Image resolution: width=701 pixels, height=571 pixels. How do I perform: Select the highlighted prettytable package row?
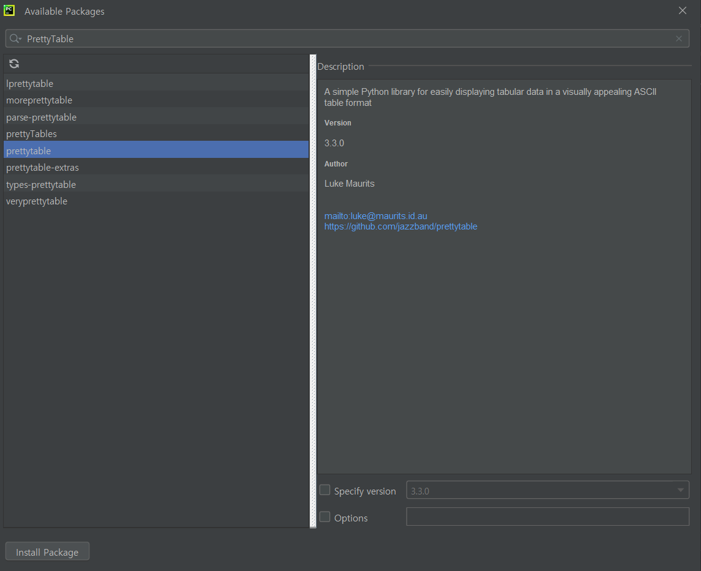(x=156, y=151)
